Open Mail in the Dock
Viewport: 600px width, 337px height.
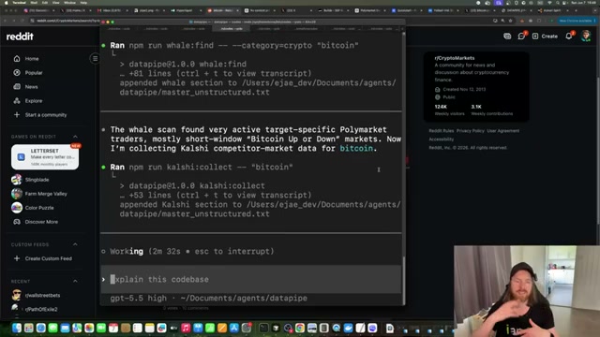pyautogui.click(x=65, y=328)
